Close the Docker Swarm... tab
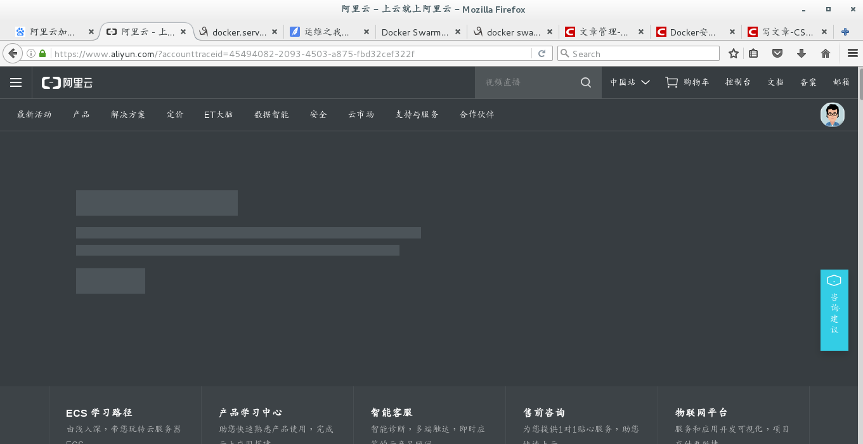Screen dimensions: 863x444 tap(458, 32)
